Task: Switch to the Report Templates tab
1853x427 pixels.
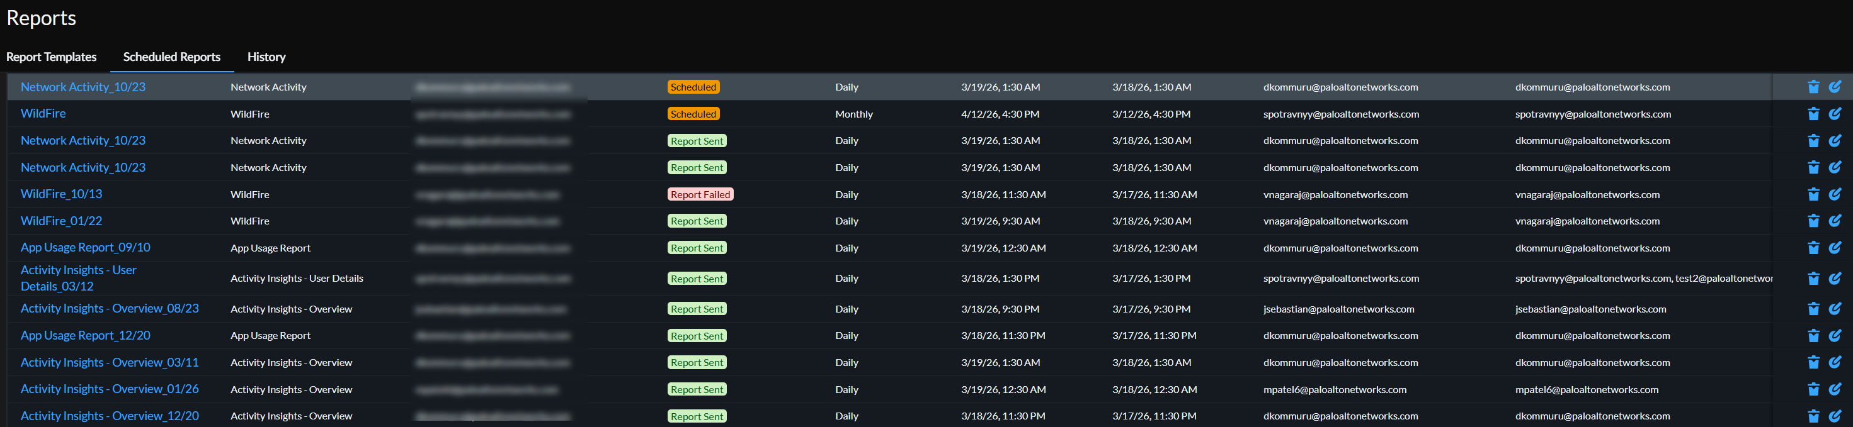Action: 51,57
